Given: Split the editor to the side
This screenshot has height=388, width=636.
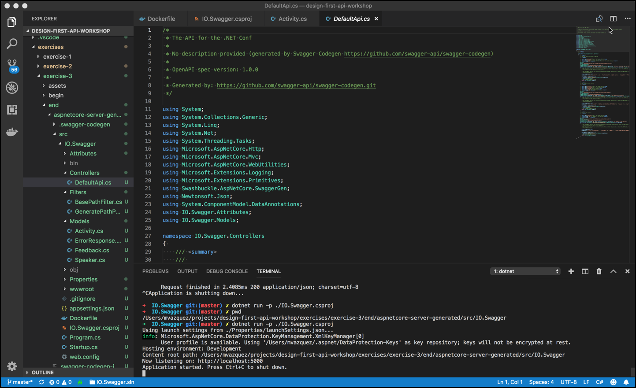Looking at the screenshot, I should pos(613,18).
